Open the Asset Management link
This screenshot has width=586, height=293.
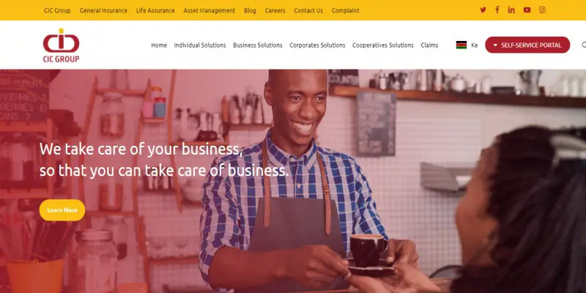point(209,10)
